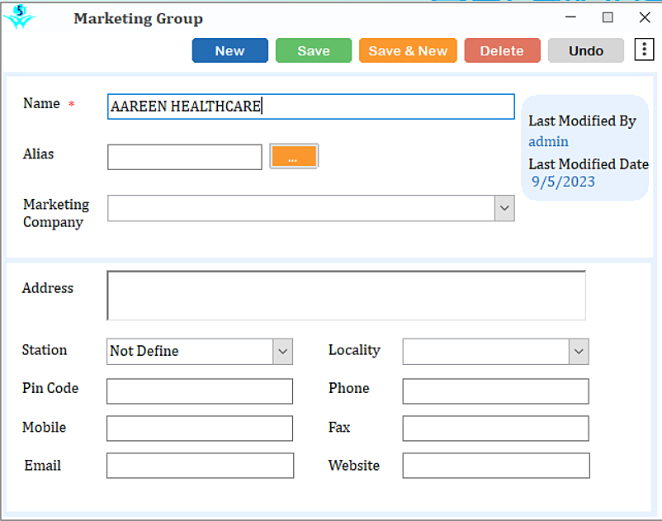Open the three-dot more options menu
Viewport: 662px width, 521px height.
click(x=644, y=50)
